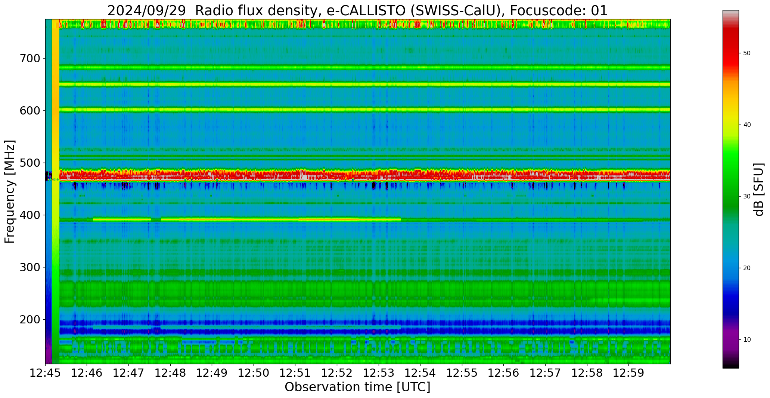Click the yellow horizontal line near 600 MHz

coord(364,110)
